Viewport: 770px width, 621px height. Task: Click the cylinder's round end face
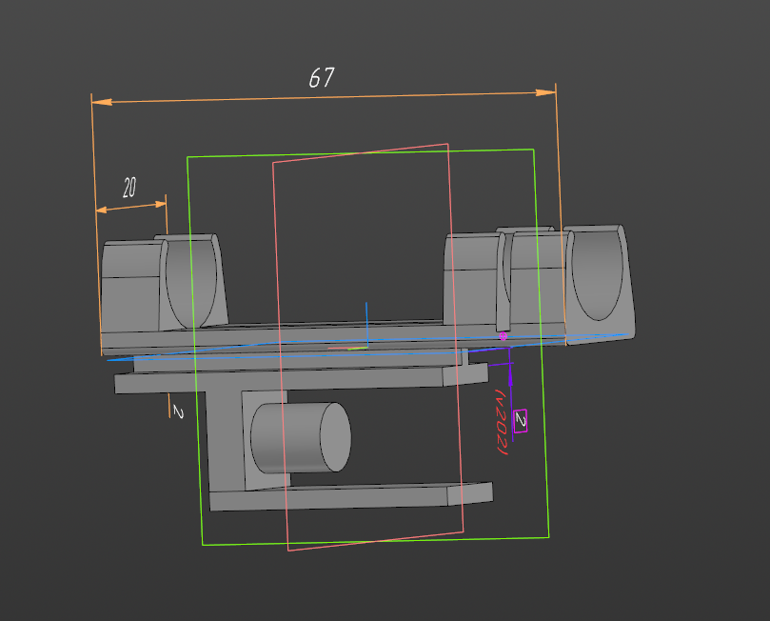pyautogui.click(x=335, y=437)
